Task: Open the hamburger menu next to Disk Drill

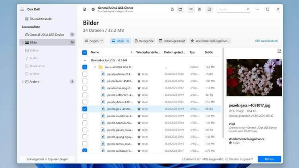Action: (22, 9)
